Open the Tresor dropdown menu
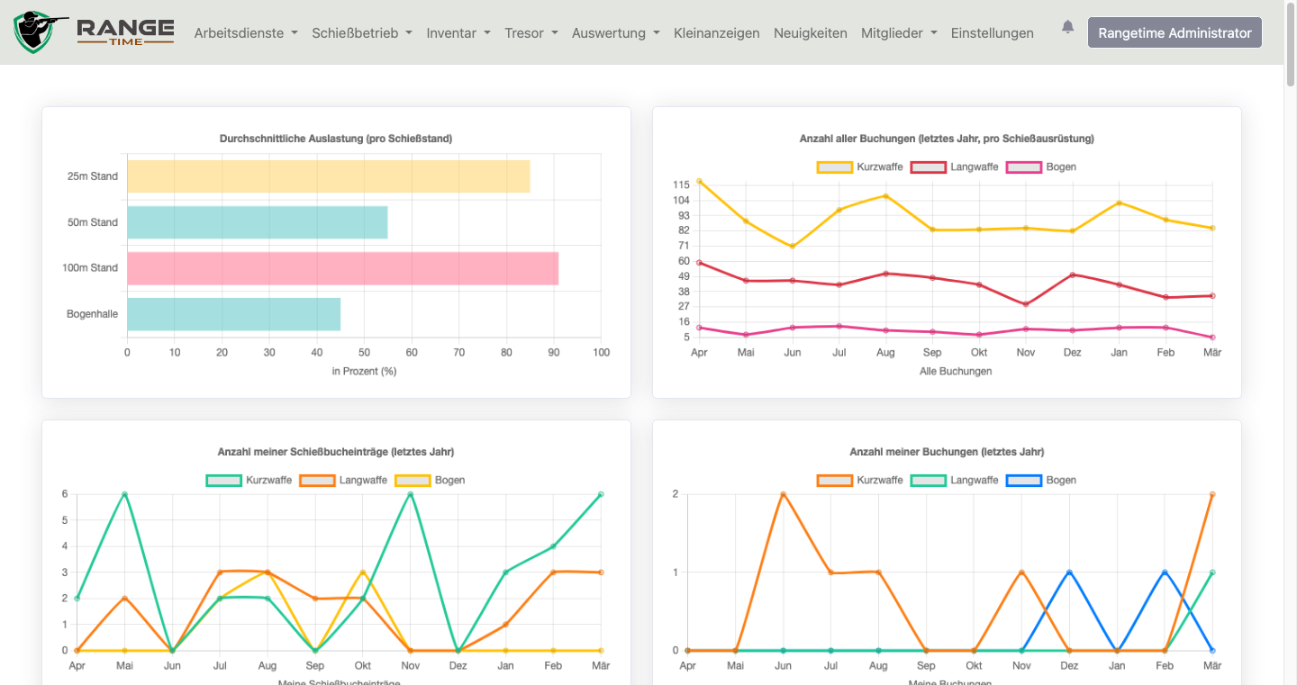 (531, 33)
